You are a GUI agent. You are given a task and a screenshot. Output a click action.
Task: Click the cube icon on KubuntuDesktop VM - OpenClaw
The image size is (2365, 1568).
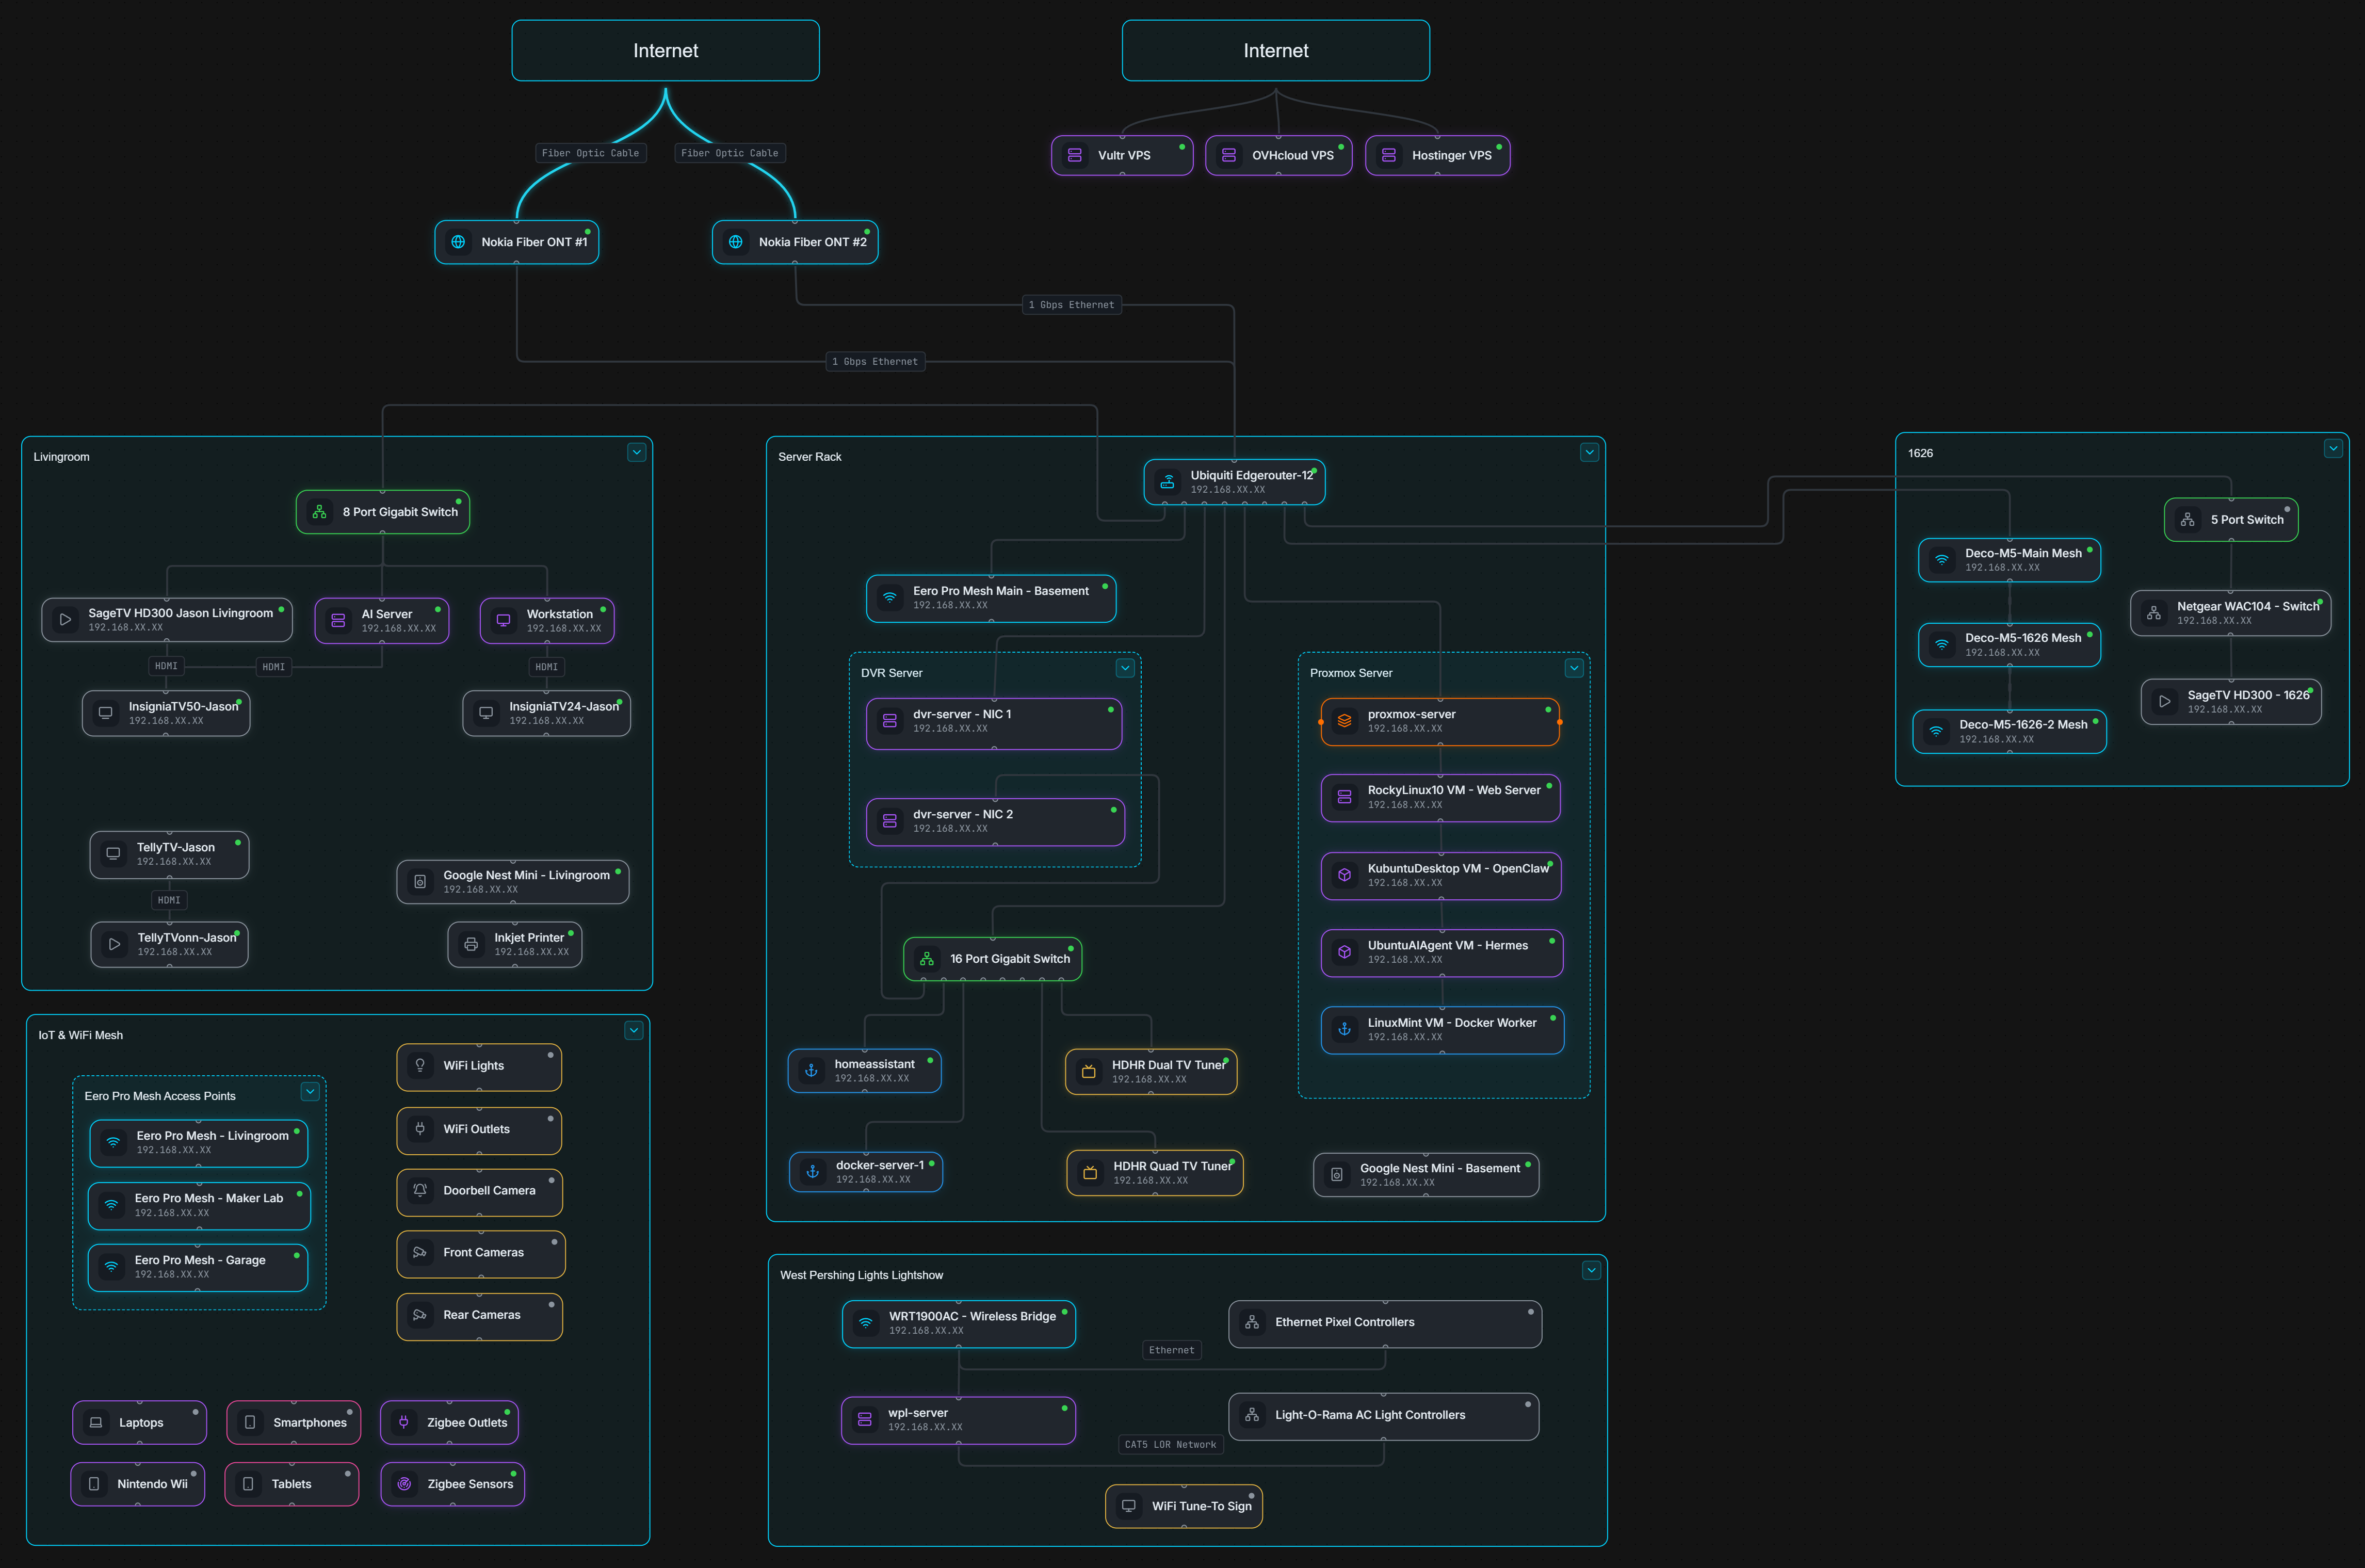click(x=1345, y=875)
